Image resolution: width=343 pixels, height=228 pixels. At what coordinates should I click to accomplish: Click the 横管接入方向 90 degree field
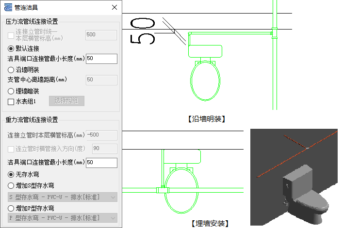pyautogui.click(x=105, y=149)
